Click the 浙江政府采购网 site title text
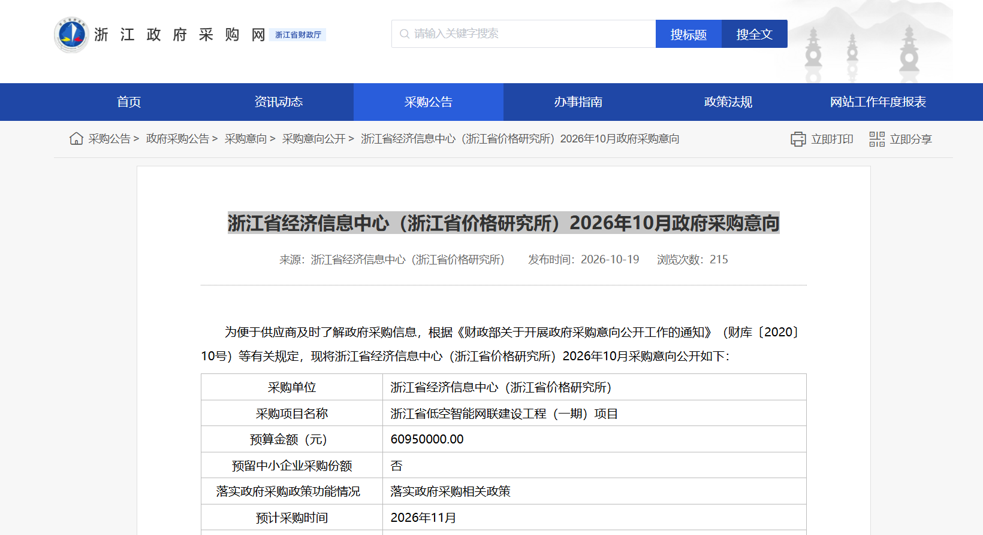 pyautogui.click(x=180, y=35)
